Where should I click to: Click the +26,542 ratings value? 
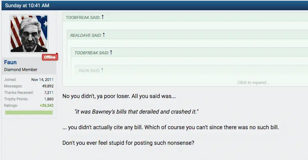point(46,105)
